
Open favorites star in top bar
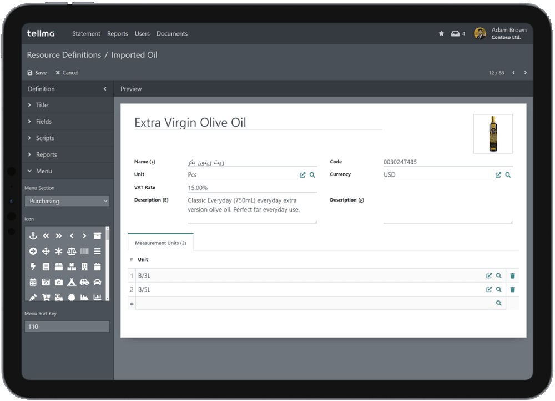click(x=441, y=34)
